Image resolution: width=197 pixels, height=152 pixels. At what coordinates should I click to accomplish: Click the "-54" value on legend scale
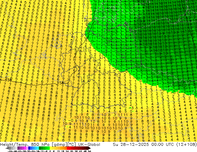pyautogui.click(x=10, y=151)
